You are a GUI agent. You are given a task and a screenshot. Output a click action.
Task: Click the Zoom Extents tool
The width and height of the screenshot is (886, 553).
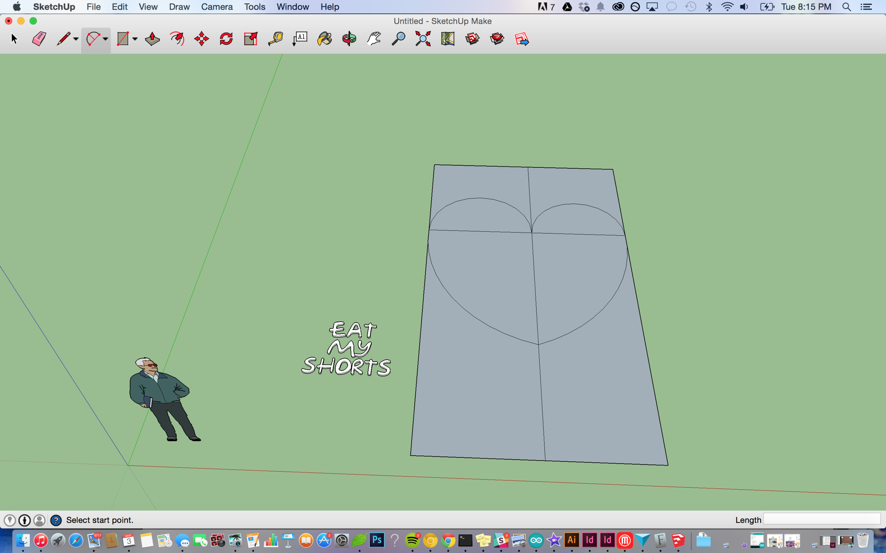click(423, 39)
